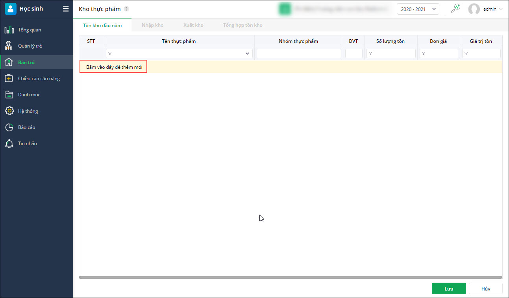Click the help question mark beside Kho thực phẩm
Viewport: 509px width, 298px height.
(126, 9)
